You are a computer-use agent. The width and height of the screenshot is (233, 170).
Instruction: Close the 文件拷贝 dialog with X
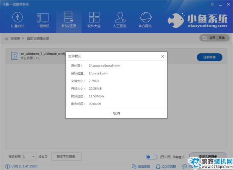pyautogui.click(x=163, y=56)
